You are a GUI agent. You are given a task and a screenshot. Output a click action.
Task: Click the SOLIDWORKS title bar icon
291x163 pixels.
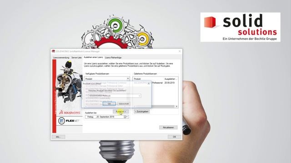[54, 51]
